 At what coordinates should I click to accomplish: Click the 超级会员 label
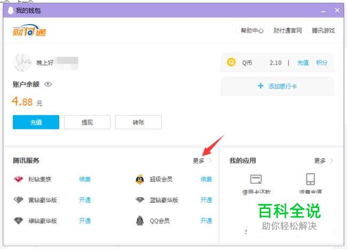pyautogui.click(x=161, y=179)
